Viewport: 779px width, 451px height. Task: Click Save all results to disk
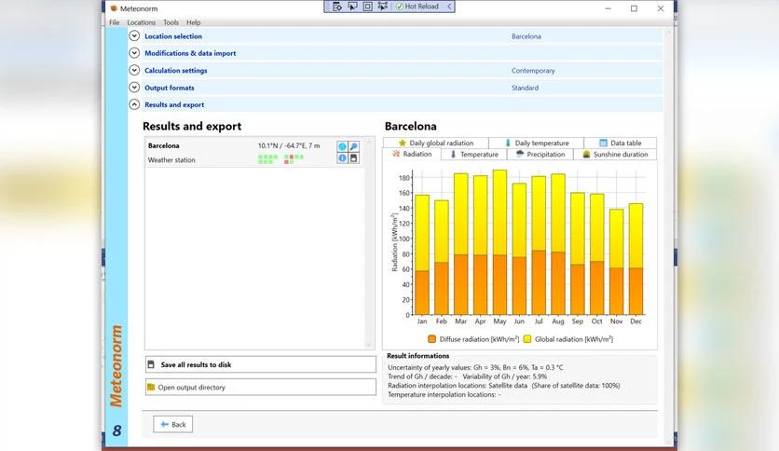(x=261, y=364)
